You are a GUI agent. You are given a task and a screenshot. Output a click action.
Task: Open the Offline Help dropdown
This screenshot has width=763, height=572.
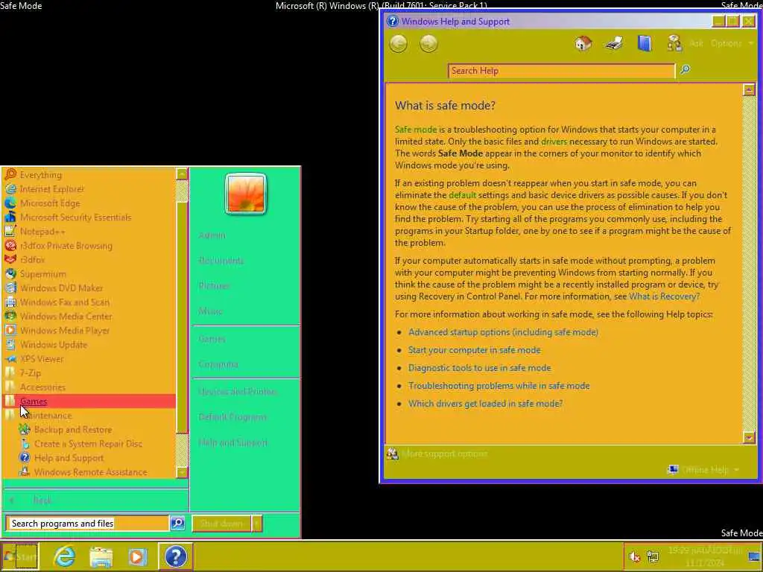[705, 469]
